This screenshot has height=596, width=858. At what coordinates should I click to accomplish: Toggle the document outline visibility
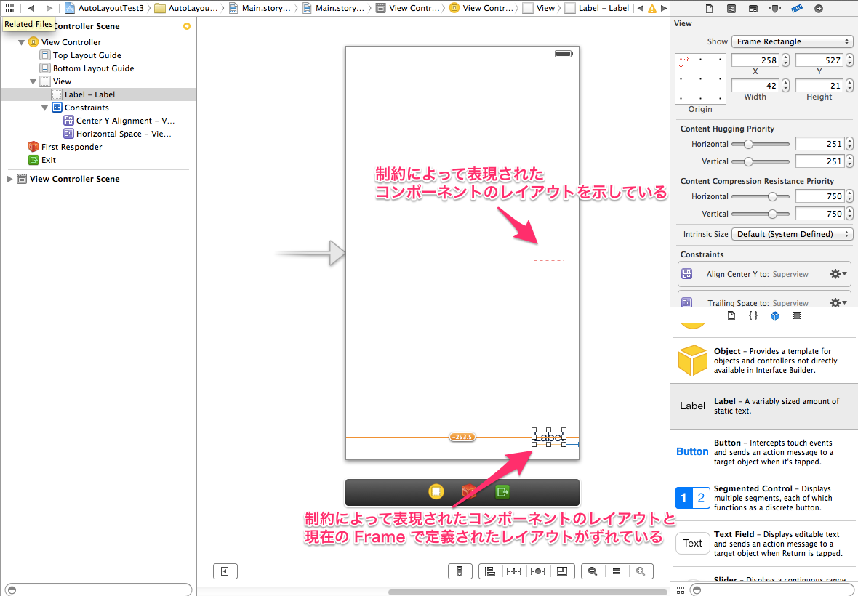[225, 571]
